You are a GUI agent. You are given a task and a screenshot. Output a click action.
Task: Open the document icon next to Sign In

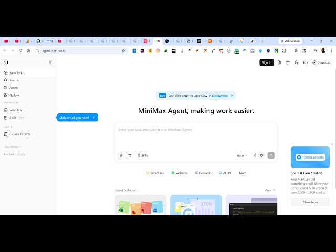pos(279,62)
